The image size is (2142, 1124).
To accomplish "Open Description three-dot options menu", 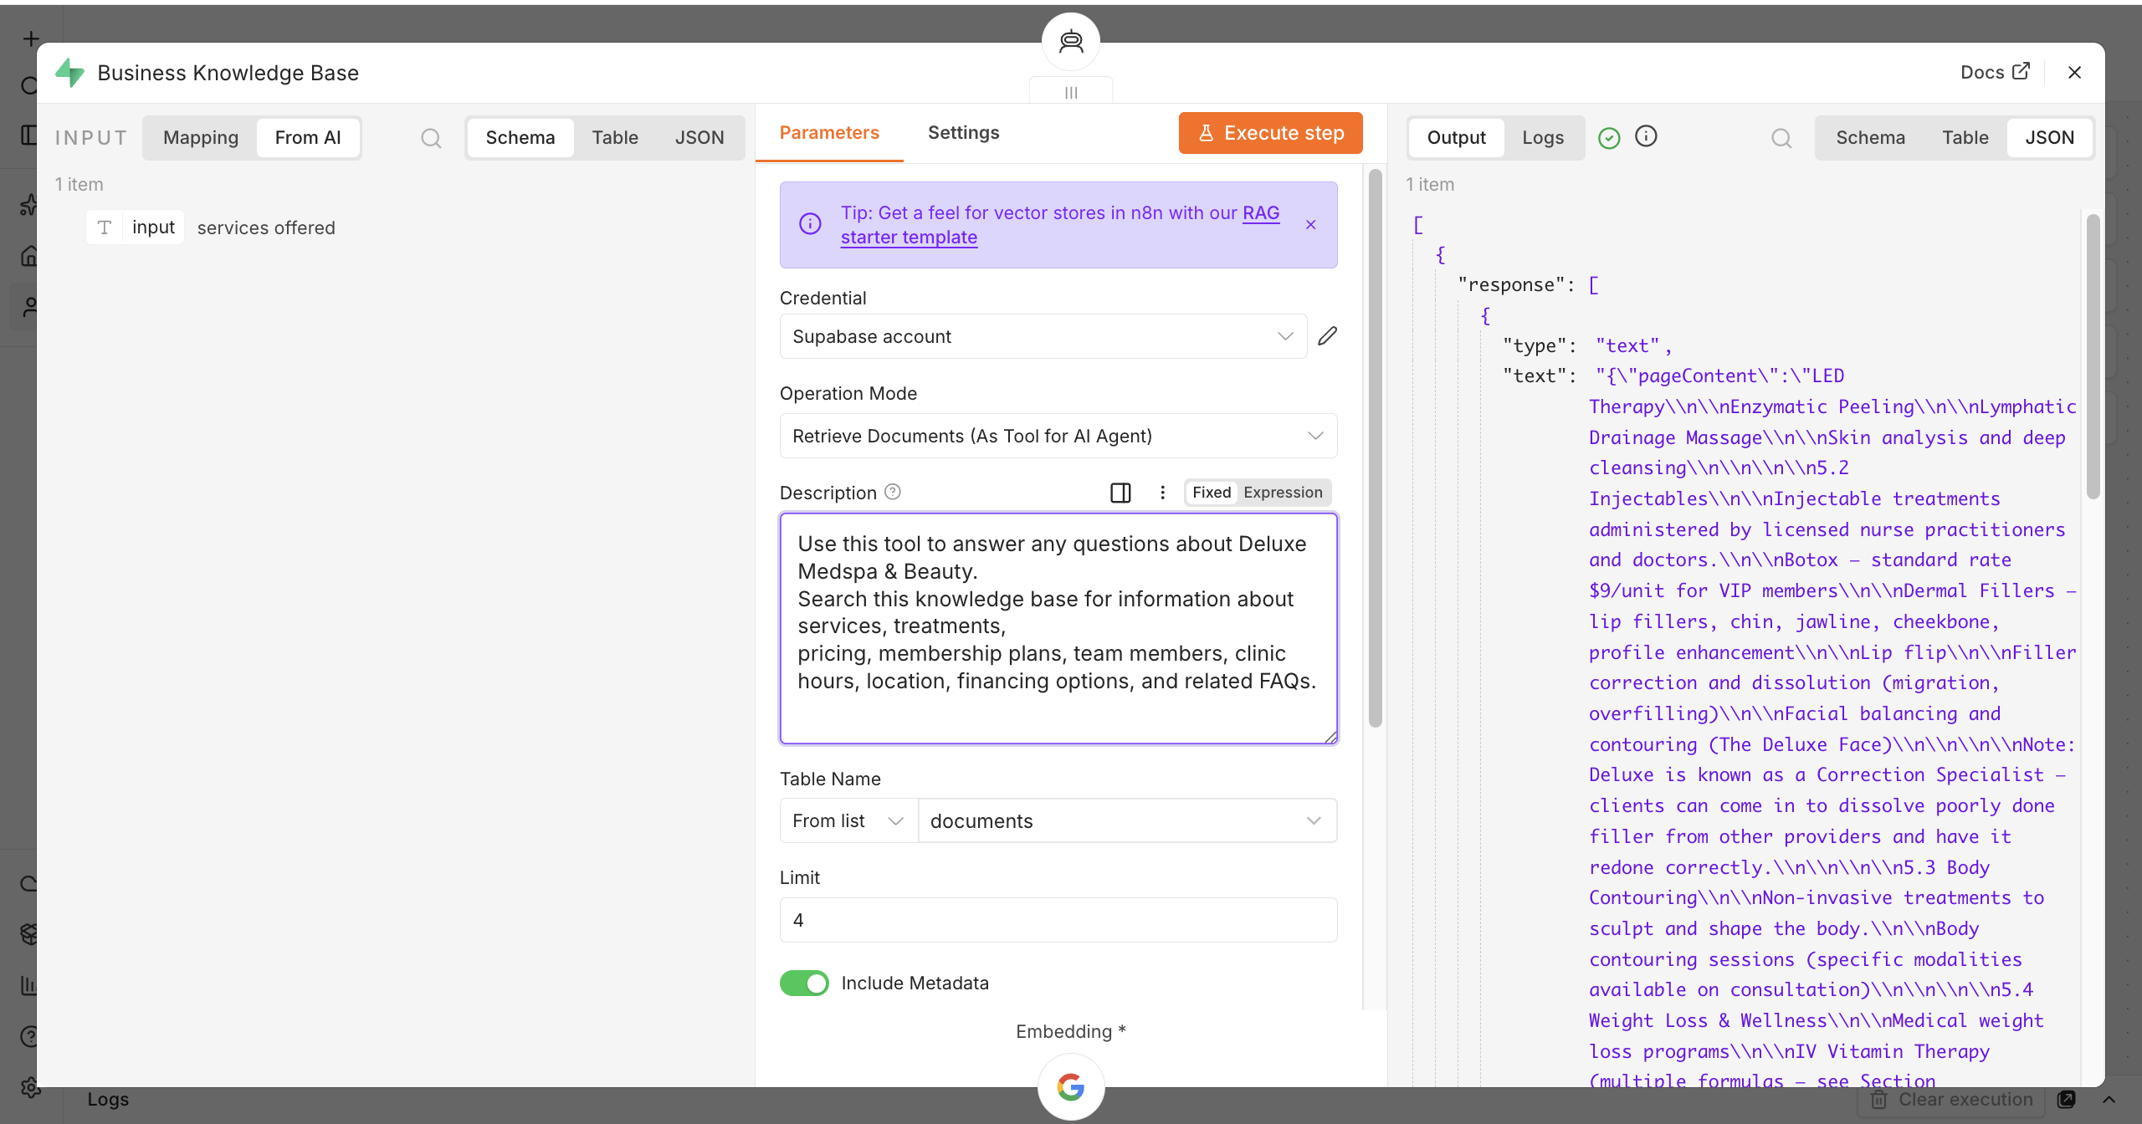I will click(x=1162, y=493).
